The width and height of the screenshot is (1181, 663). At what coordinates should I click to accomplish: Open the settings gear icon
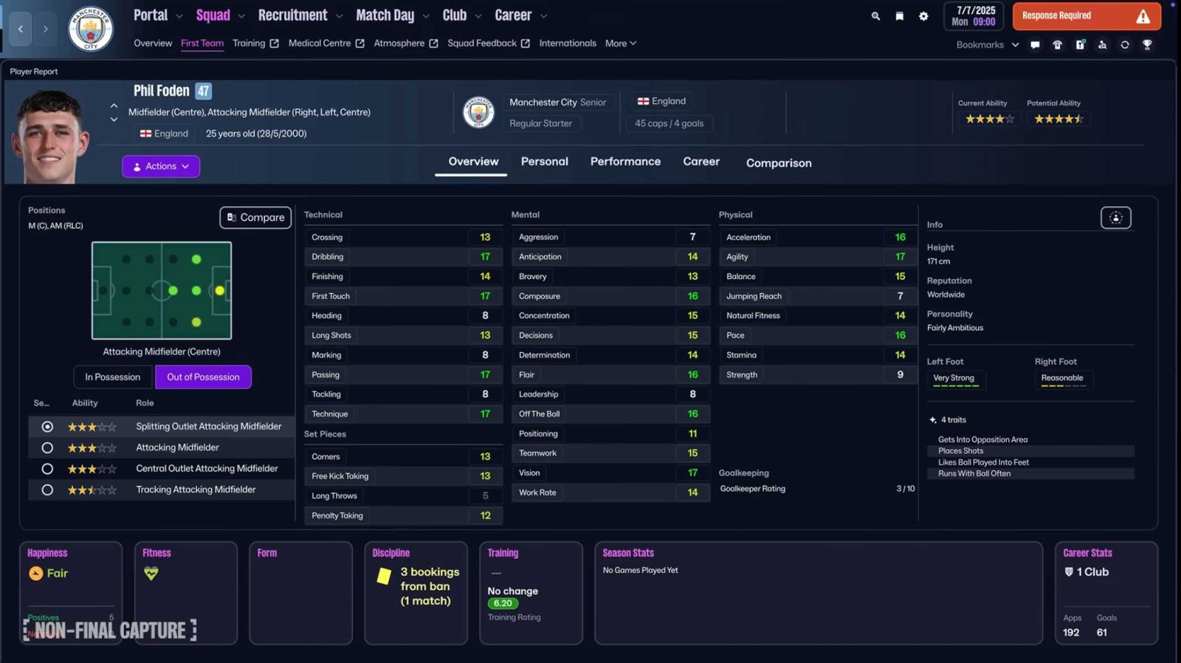(923, 16)
